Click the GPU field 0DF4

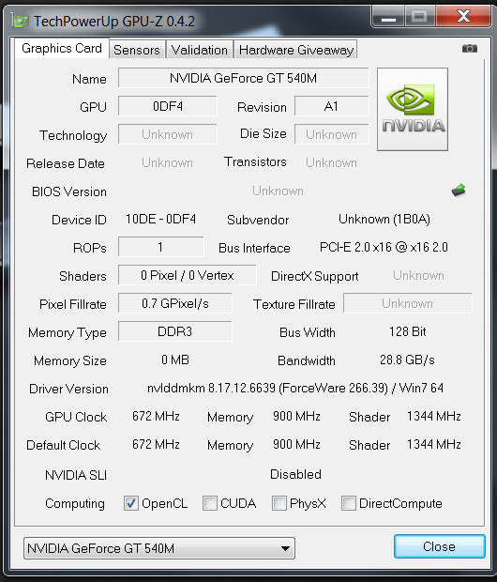(168, 106)
